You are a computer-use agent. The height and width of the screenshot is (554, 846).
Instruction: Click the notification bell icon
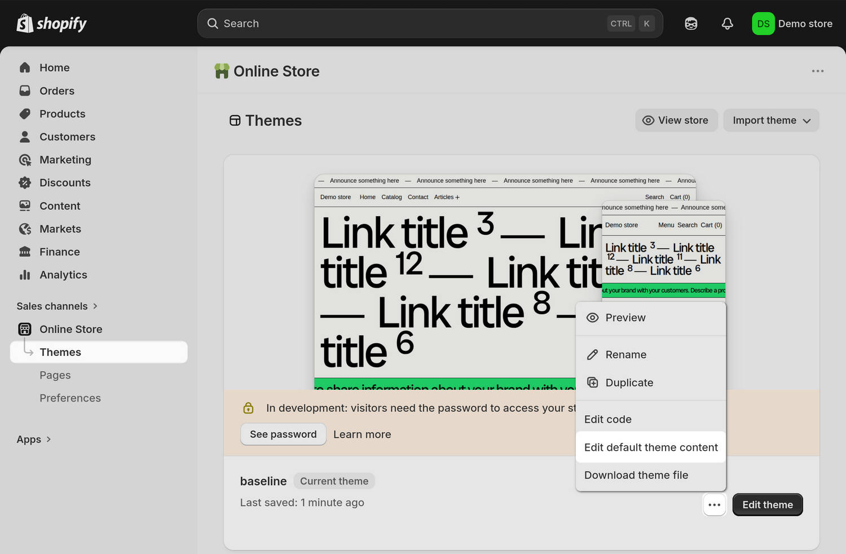coord(727,23)
